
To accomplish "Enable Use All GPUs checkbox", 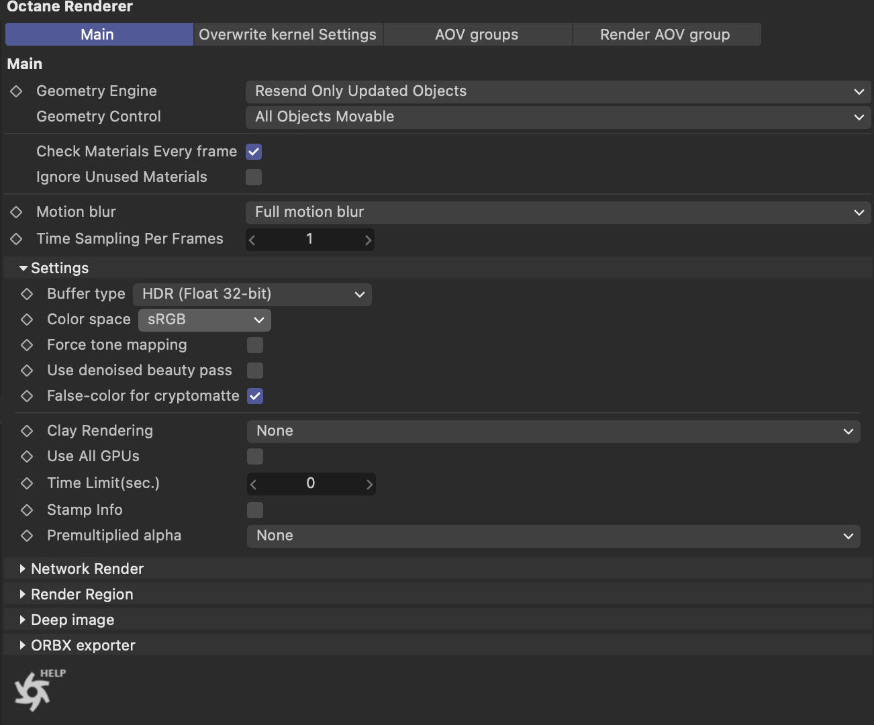I will [x=255, y=456].
